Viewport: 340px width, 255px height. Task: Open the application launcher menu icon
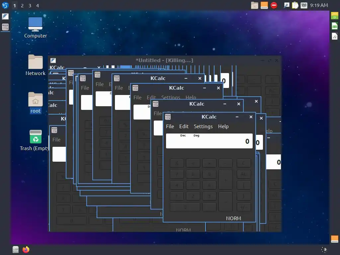click(5, 5)
